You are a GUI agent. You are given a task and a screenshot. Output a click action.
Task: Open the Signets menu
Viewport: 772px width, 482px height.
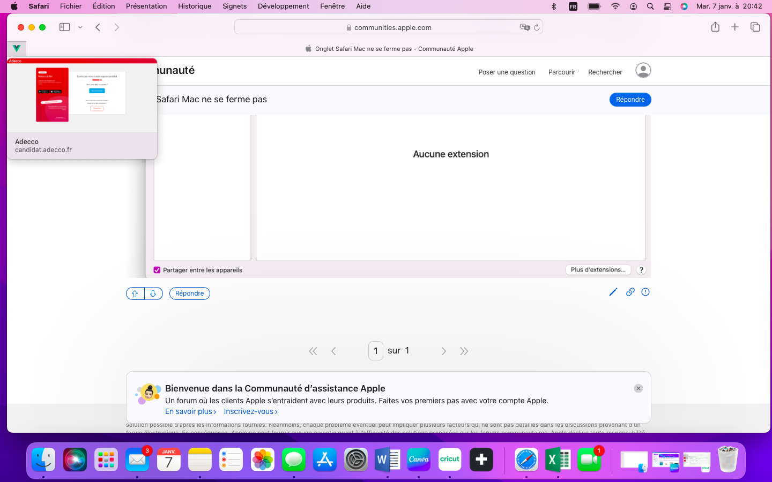click(x=234, y=6)
